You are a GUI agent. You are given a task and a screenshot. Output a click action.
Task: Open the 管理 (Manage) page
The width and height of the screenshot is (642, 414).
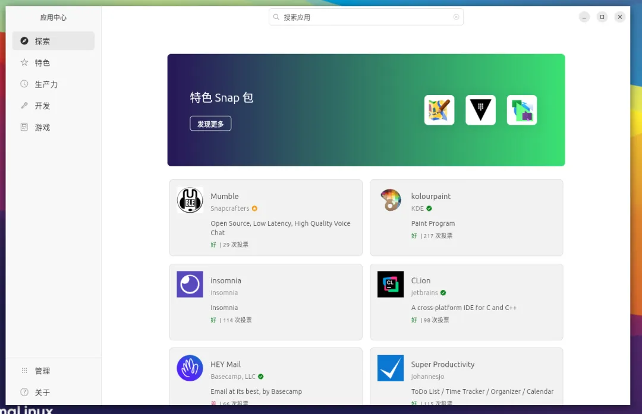(53, 371)
